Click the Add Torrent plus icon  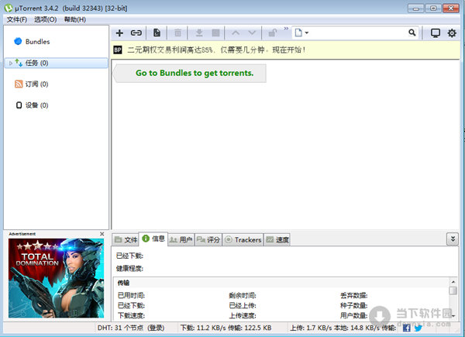point(119,33)
